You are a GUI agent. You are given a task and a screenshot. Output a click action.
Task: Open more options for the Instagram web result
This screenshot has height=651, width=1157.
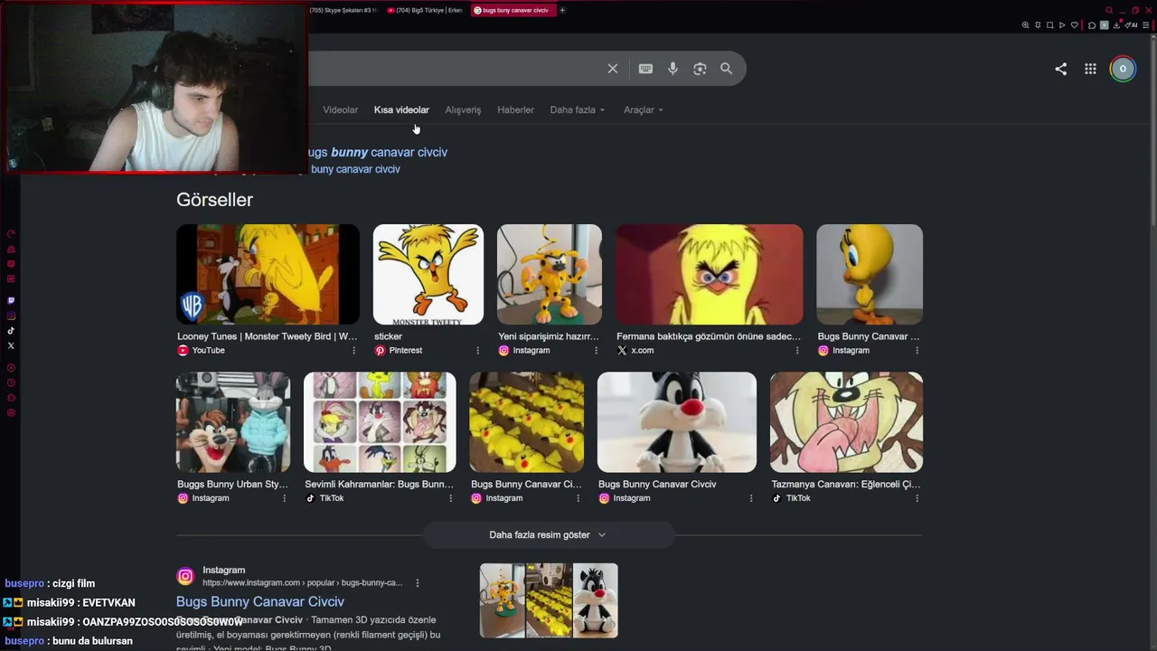[x=417, y=583]
